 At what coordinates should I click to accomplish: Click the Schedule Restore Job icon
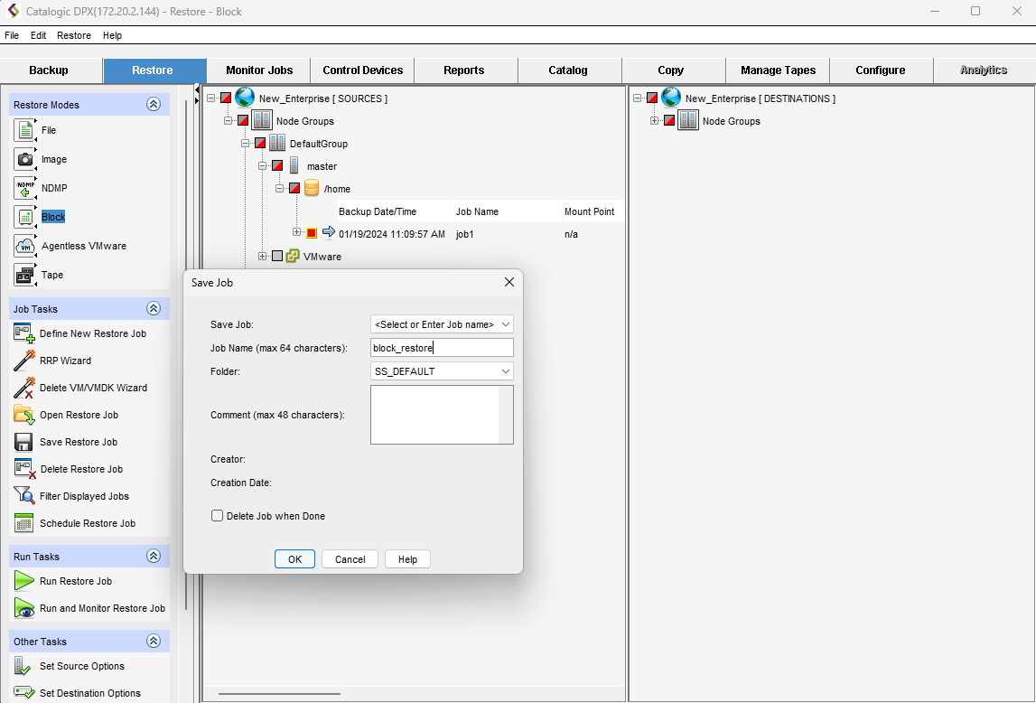24,523
